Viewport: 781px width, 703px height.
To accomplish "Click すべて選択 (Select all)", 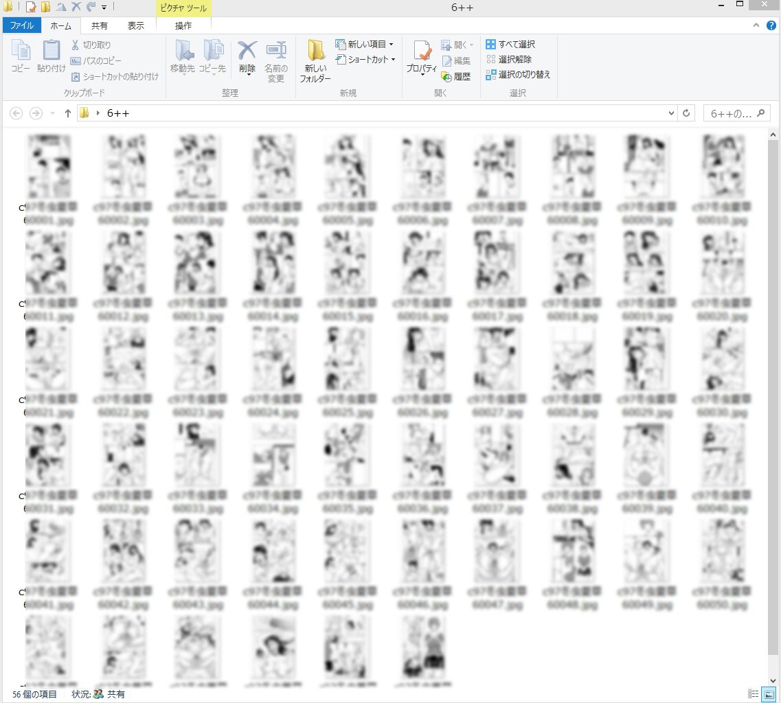I will (x=510, y=45).
